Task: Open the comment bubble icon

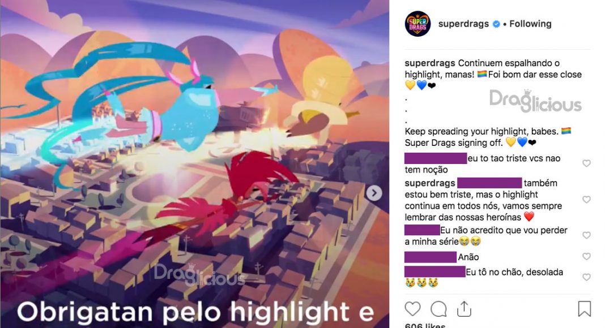Action: [x=438, y=309]
